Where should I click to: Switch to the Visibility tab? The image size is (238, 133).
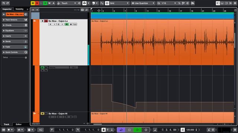point(19,9)
